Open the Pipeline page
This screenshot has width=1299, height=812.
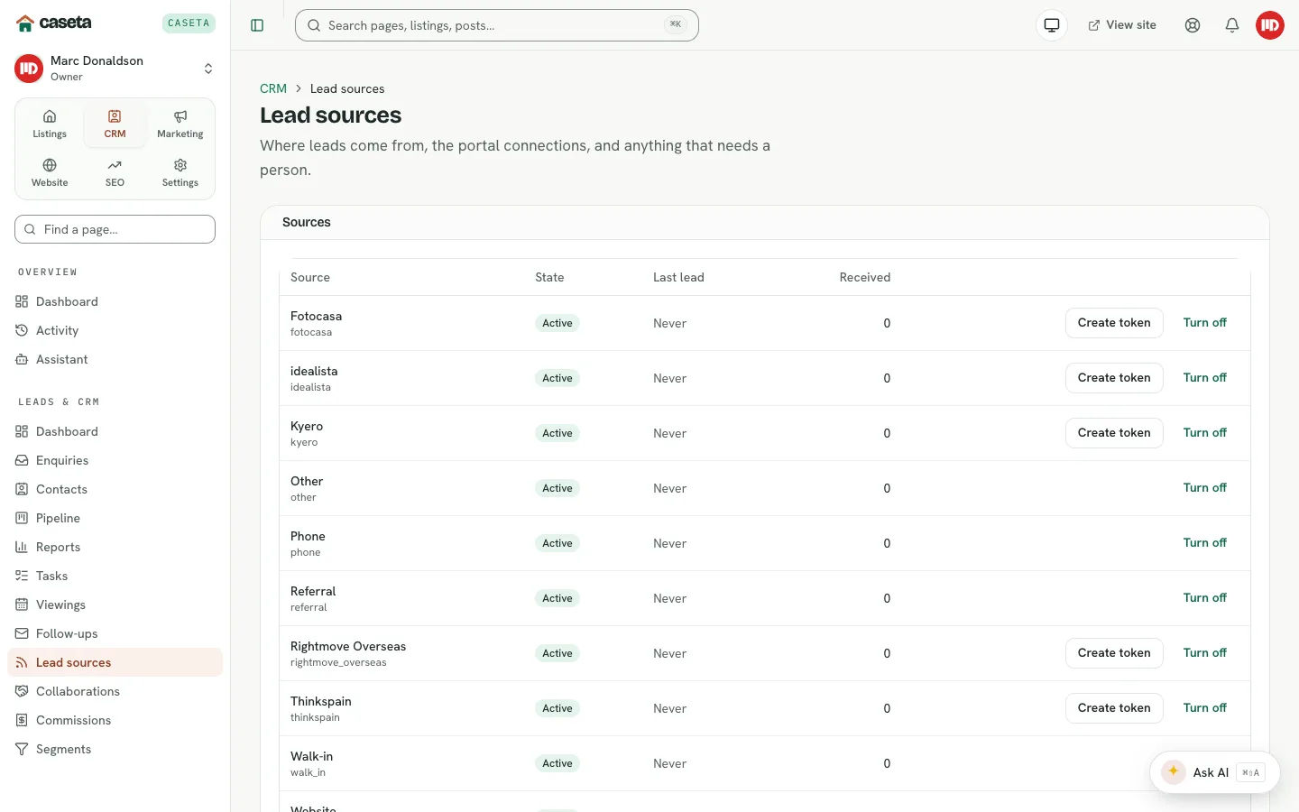coord(115,518)
